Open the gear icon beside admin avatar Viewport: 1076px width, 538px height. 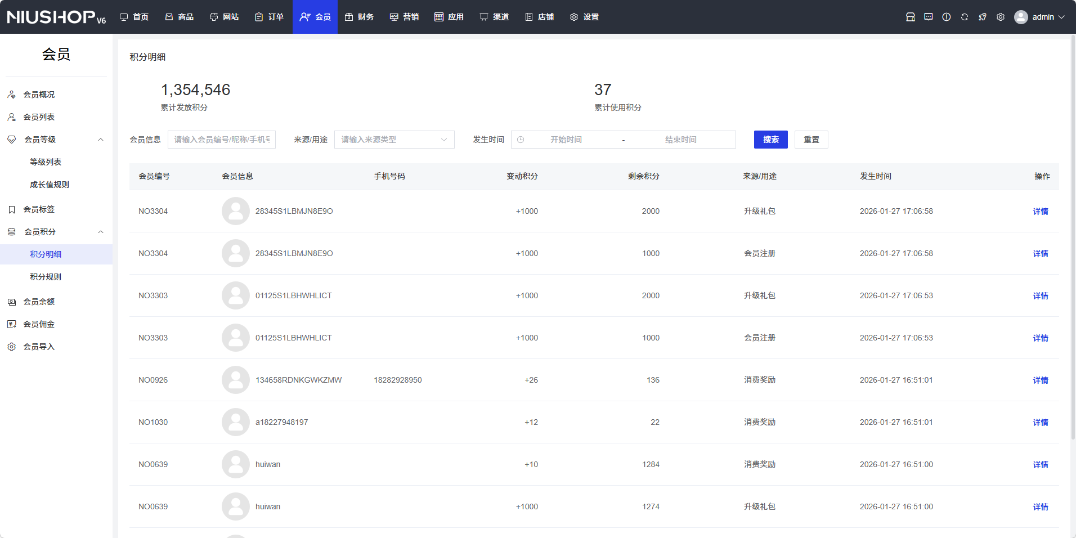[x=1000, y=17]
